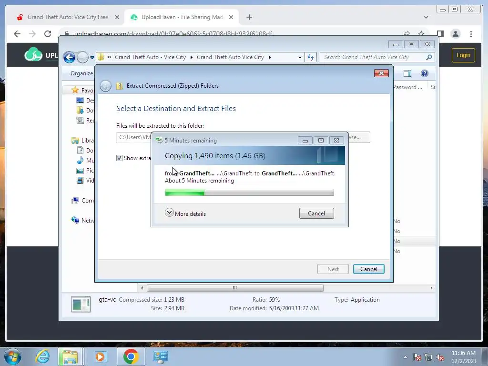Share this page icon in Chrome

(x=406, y=34)
